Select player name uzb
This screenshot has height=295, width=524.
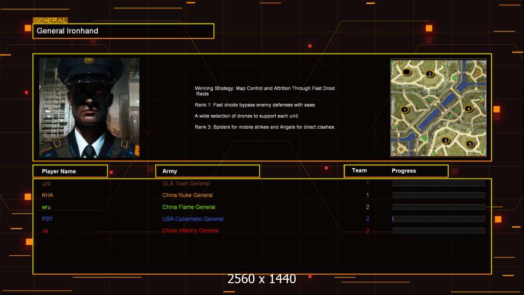pos(46,183)
